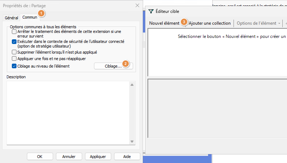This screenshot has width=287, height=163.
Task: Open the Ciblage... button
Action: click(113, 66)
